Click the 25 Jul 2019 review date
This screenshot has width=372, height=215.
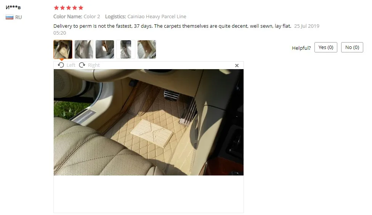(307, 26)
